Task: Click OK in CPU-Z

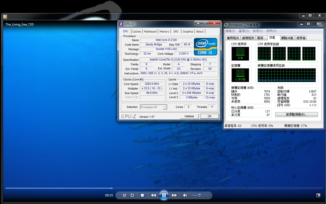Action: tap(209, 116)
